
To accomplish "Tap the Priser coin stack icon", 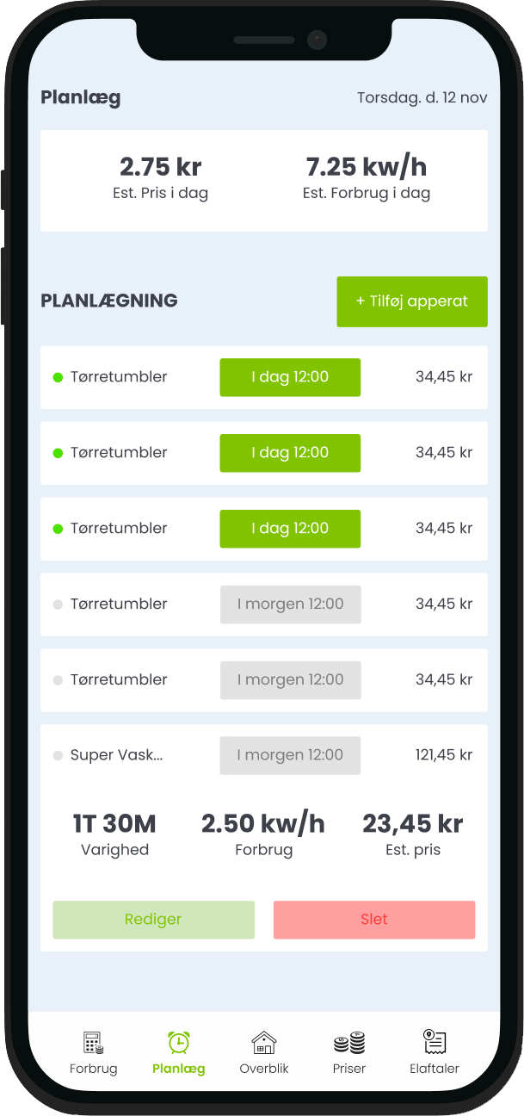I will [x=349, y=1043].
